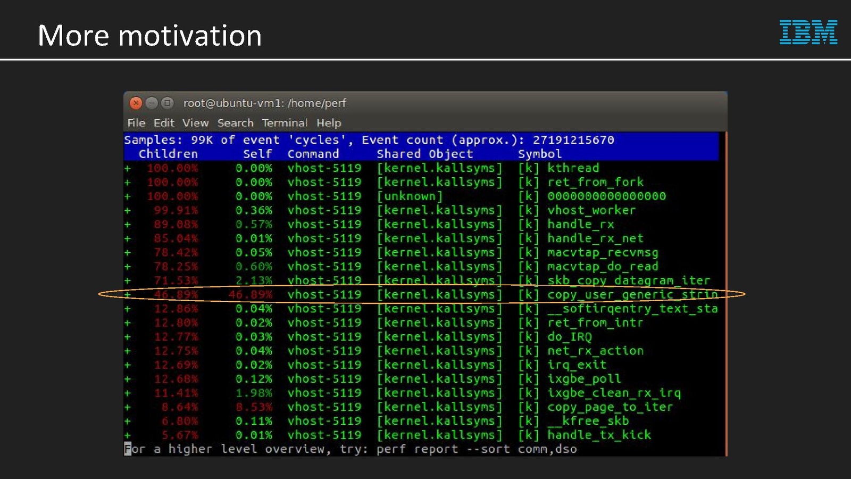Select the macvtap_recvmsg symbol
Screen dimensions: 851x479
603,252
